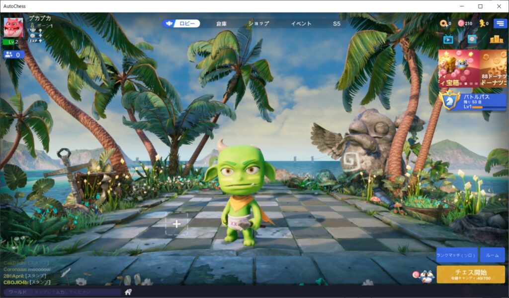Click the battle pass knight shield emblem

[450, 101]
